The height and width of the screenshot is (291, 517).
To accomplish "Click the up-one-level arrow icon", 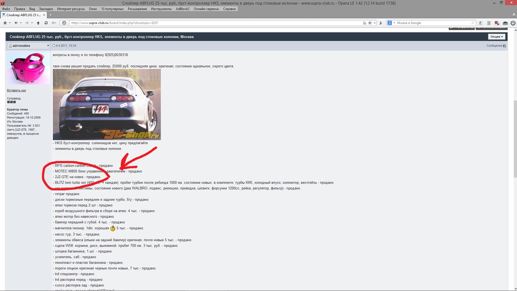I will tap(38, 23).
